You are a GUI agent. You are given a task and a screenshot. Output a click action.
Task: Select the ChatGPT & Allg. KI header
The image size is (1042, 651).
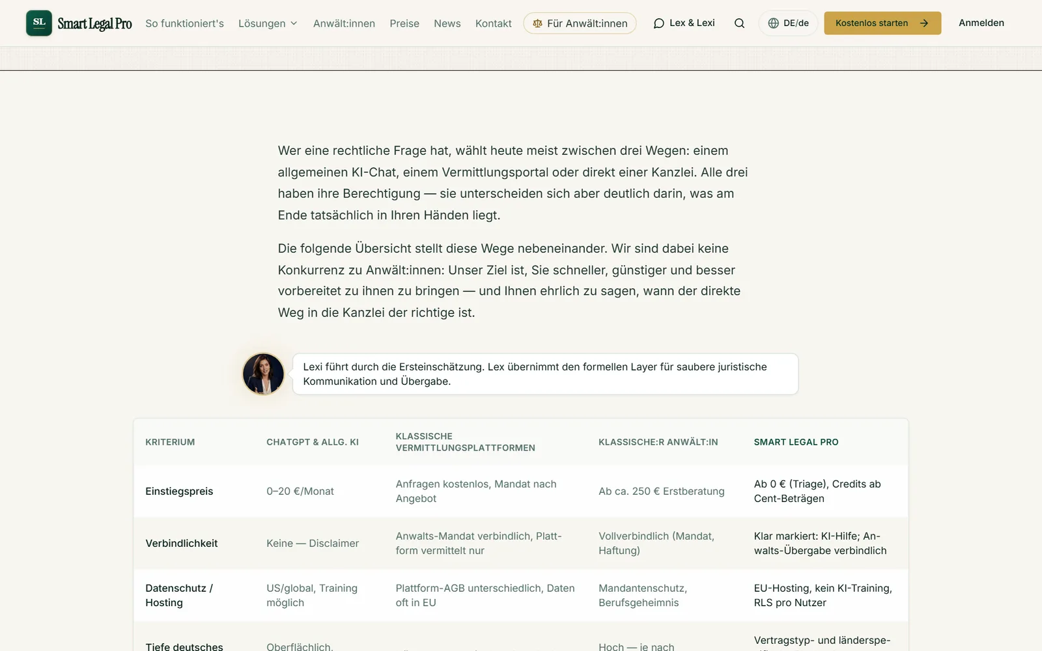click(x=313, y=442)
